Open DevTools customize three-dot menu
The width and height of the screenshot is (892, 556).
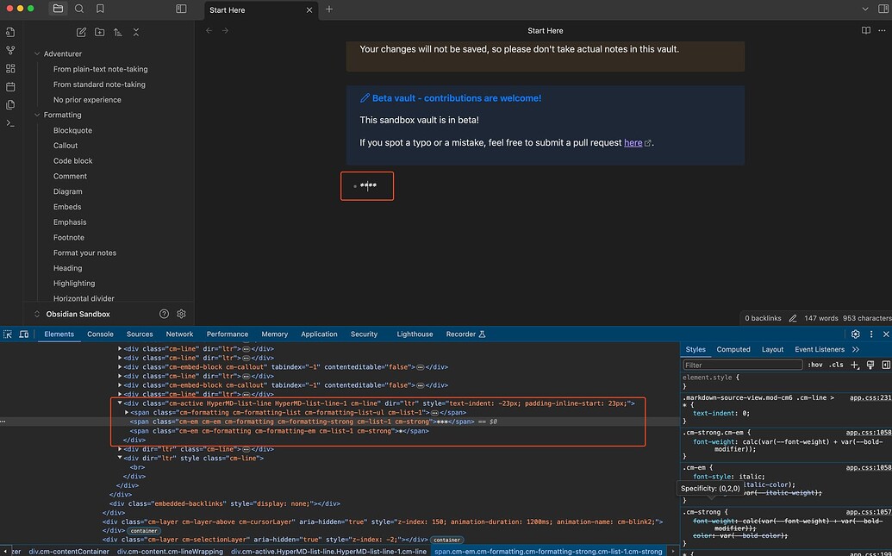[x=871, y=334]
